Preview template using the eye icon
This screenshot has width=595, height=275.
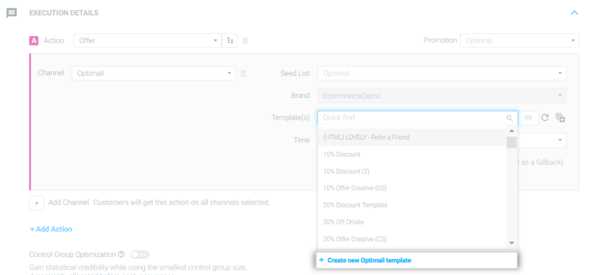coord(528,118)
